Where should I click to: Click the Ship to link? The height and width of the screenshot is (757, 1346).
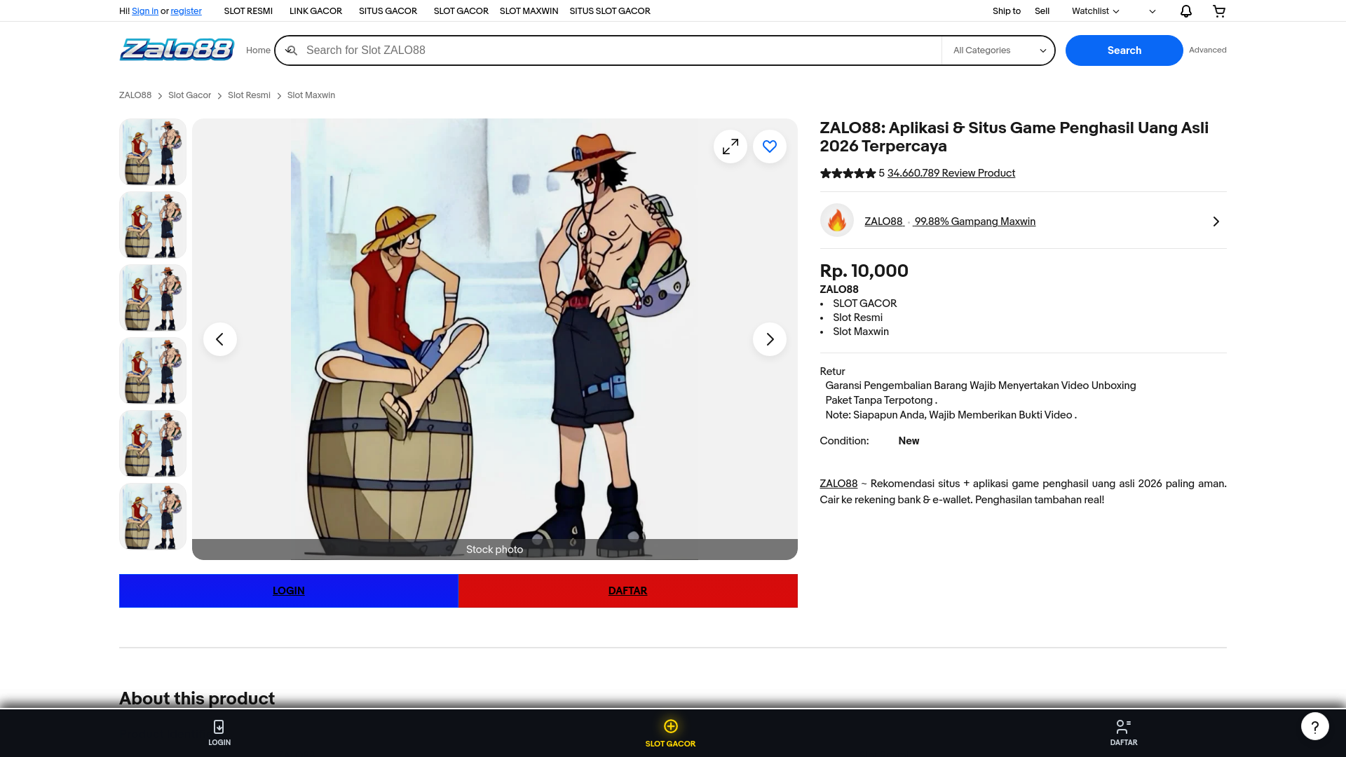coord(1006,11)
